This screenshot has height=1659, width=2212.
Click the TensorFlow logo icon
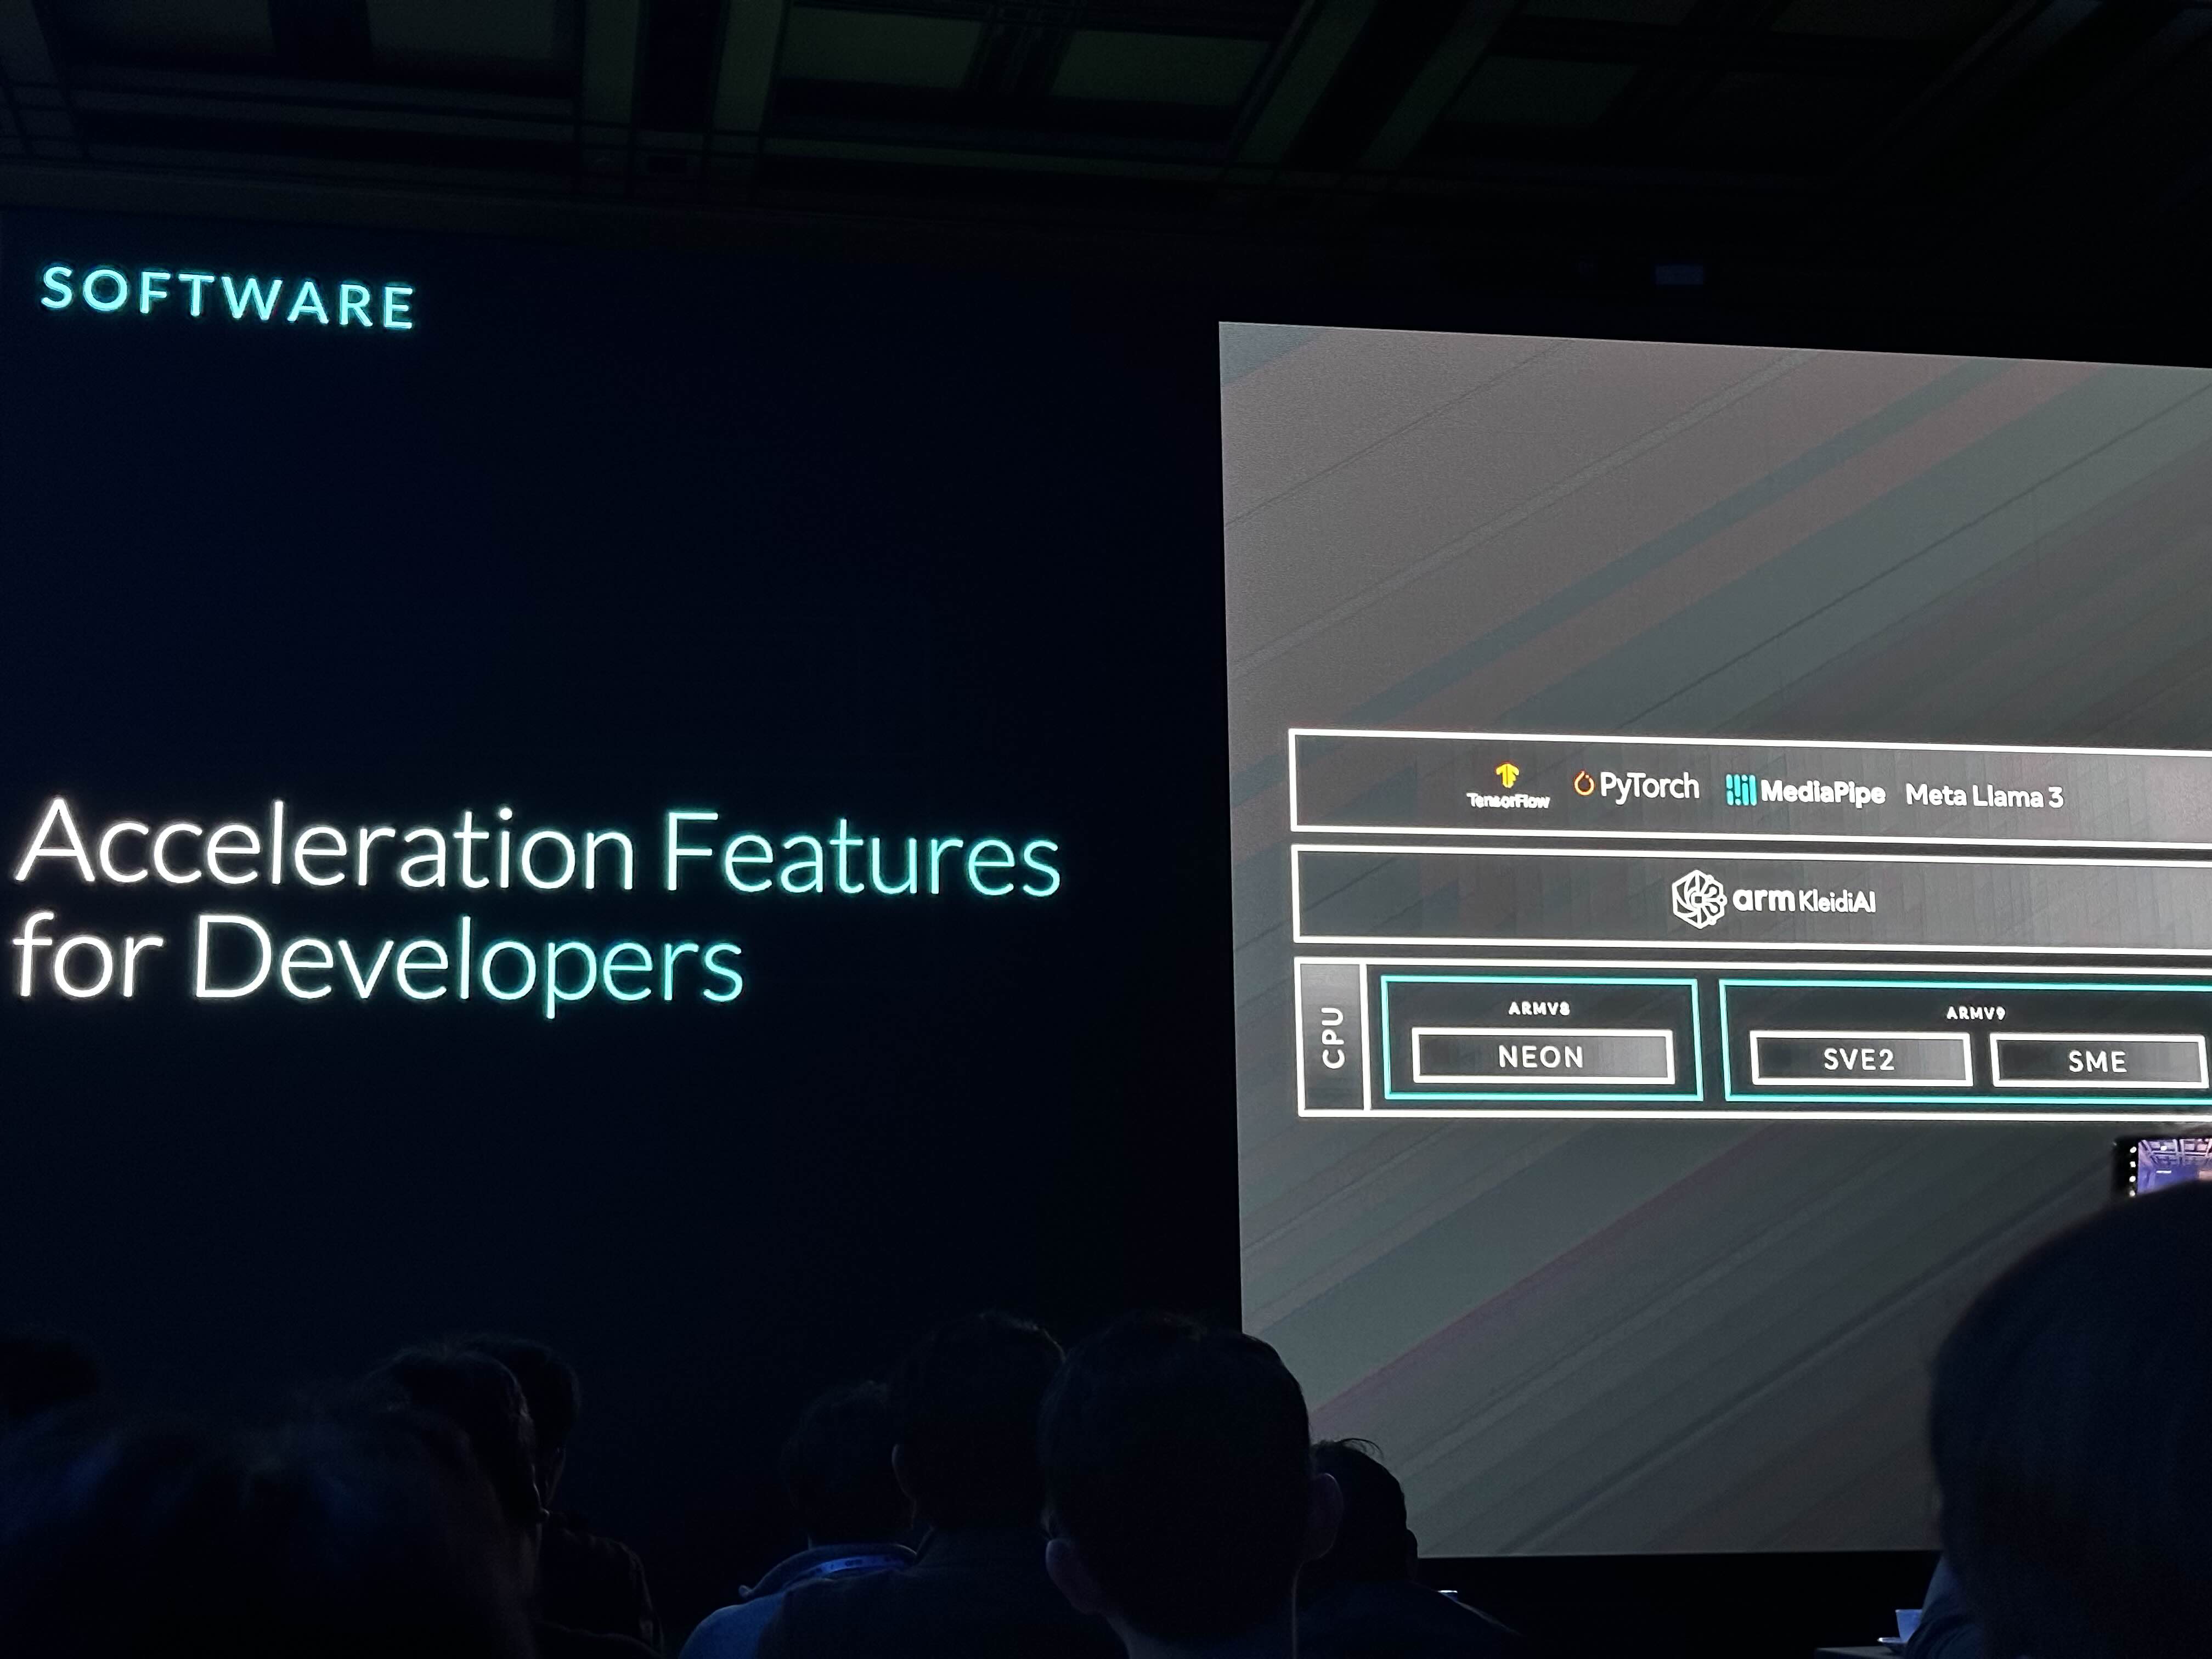(x=1507, y=775)
